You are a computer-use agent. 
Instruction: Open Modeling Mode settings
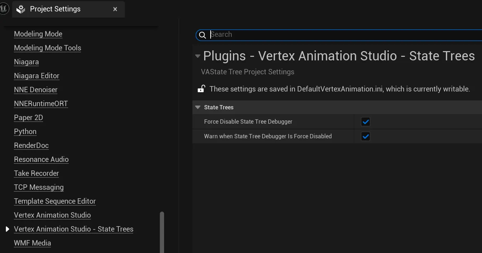pos(38,34)
